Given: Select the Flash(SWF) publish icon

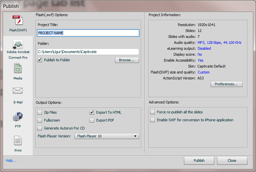Looking at the screenshot, I should [18, 20].
